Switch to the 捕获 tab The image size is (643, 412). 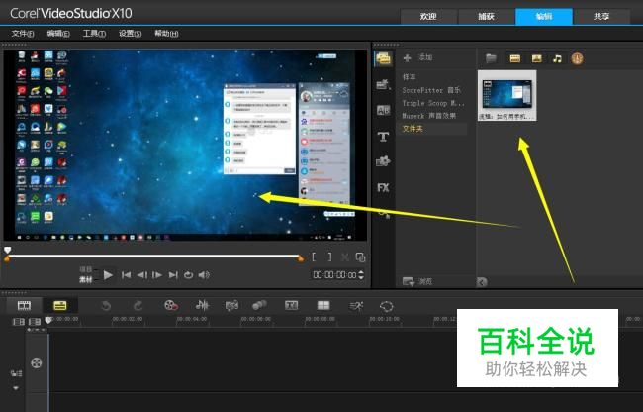tap(486, 17)
